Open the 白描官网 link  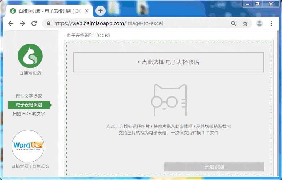click(20, 166)
